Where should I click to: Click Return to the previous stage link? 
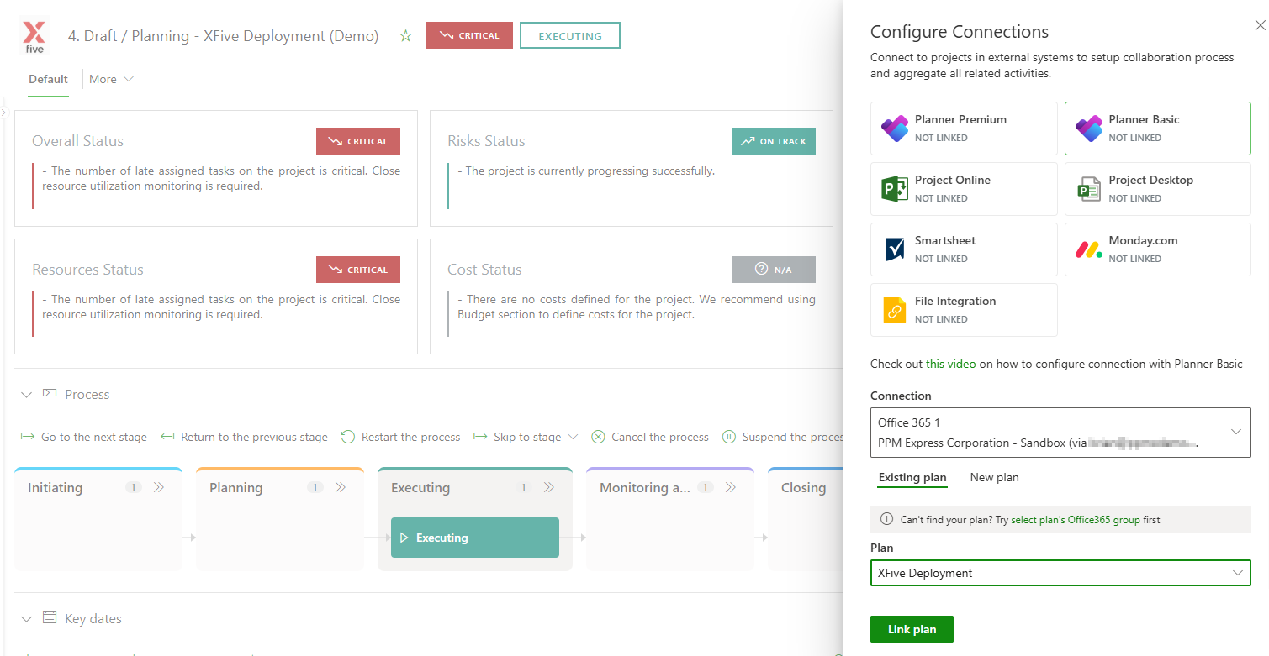(x=254, y=437)
